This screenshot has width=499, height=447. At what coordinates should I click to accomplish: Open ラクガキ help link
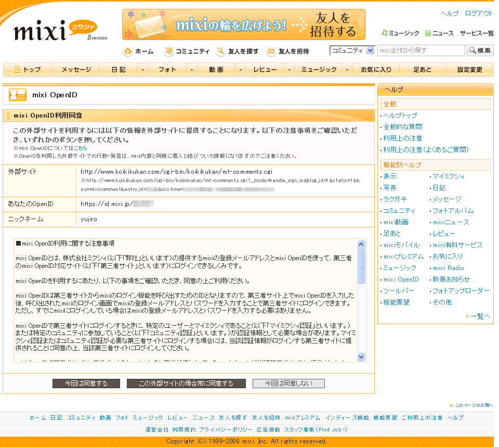395,199
